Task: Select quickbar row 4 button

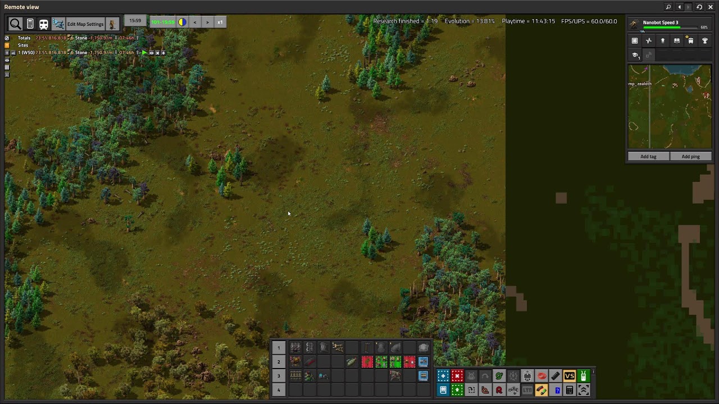Action: click(279, 390)
